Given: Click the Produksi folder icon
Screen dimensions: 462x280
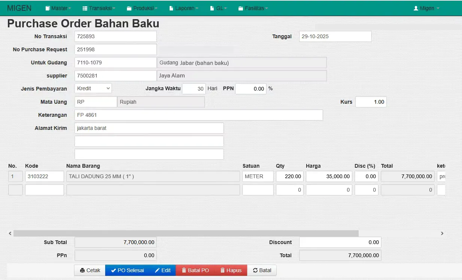Looking at the screenshot, I should click(x=130, y=8).
